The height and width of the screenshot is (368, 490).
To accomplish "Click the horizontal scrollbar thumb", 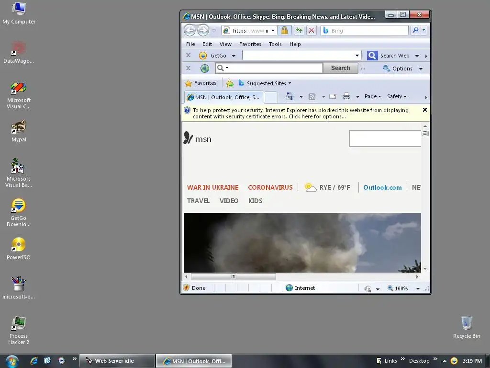I will 234,276.
